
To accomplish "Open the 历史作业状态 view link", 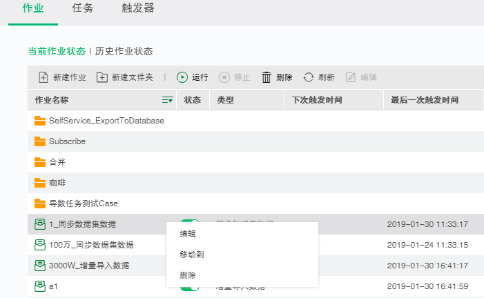I will (124, 51).
